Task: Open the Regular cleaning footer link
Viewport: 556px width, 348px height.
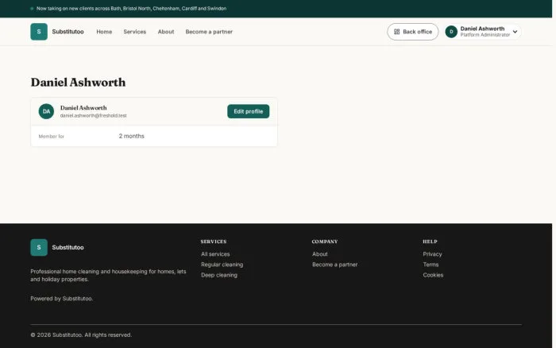Action: click(x=222, y=265)
